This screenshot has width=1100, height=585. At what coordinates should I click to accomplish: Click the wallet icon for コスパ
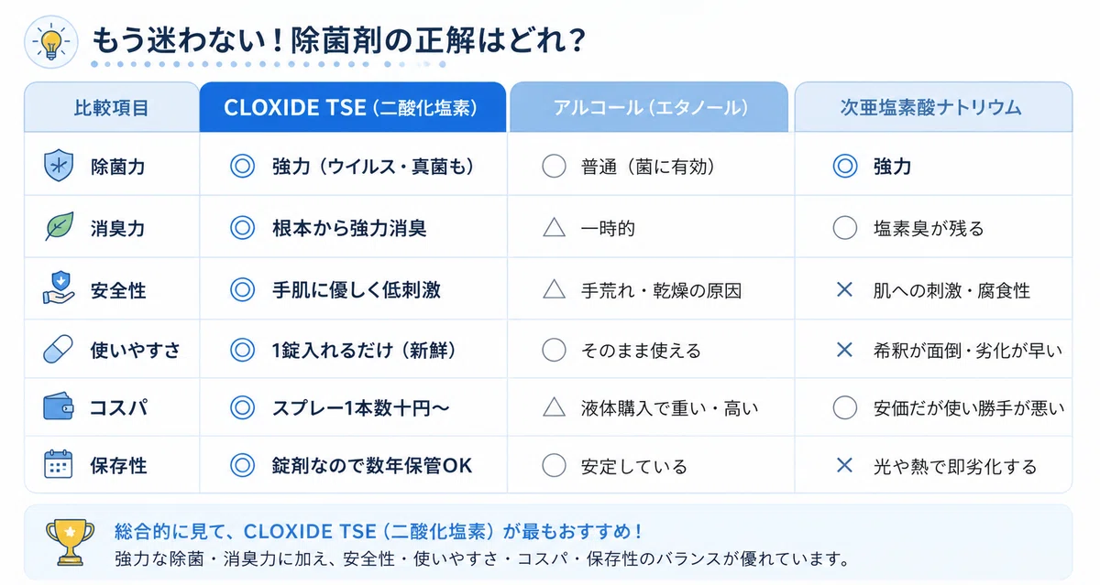click(x=59, y=406)
